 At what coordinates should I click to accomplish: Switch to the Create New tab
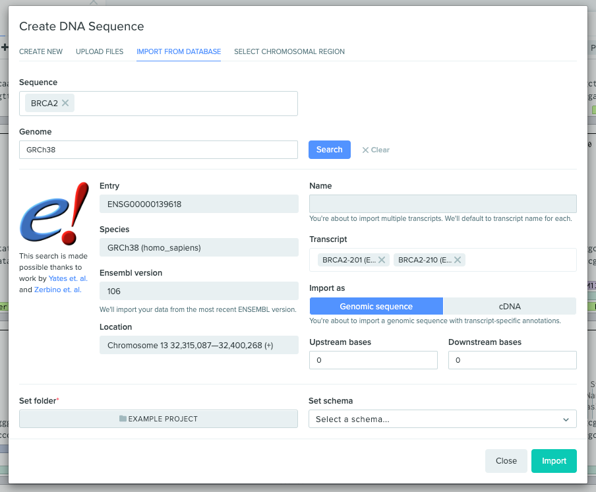click(41, 51)
